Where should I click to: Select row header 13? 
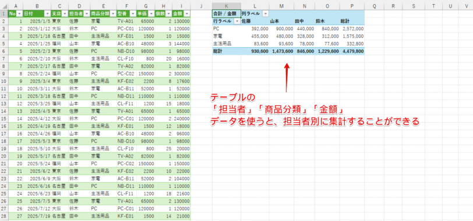tap(4, 104)
